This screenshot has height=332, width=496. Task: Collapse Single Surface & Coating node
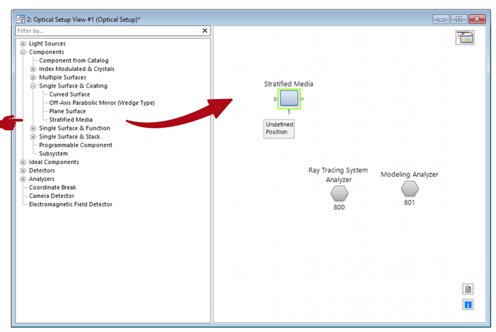pos(33,86)
